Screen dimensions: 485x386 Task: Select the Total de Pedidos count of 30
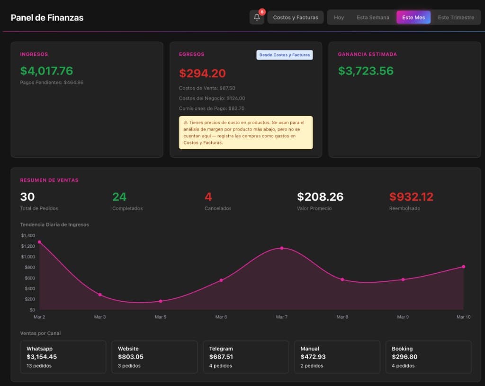pyautogui.click(x=27, y=197)
